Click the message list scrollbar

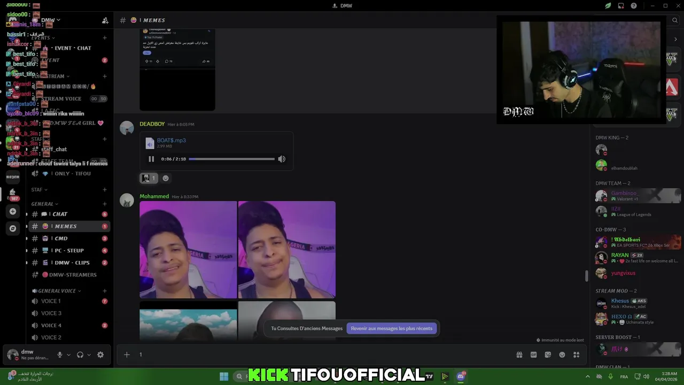coord(587,276)
